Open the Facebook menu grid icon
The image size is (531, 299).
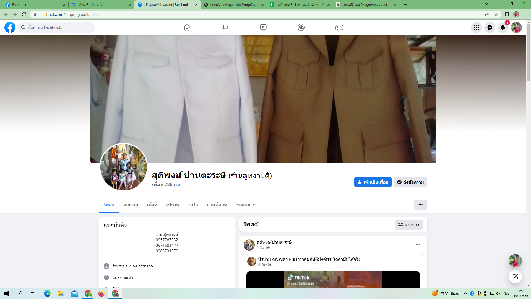click(476, 27)
